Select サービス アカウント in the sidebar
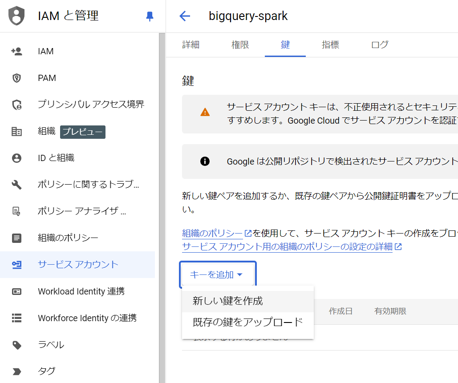Viewport: 458px width, 383px height. point(77,265)
